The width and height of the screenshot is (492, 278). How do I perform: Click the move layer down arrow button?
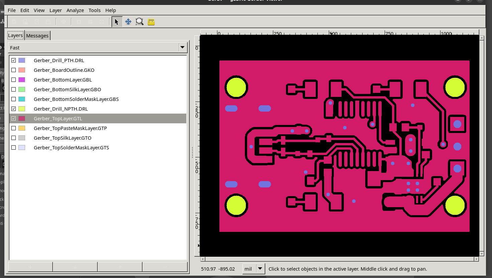point(75,267)
